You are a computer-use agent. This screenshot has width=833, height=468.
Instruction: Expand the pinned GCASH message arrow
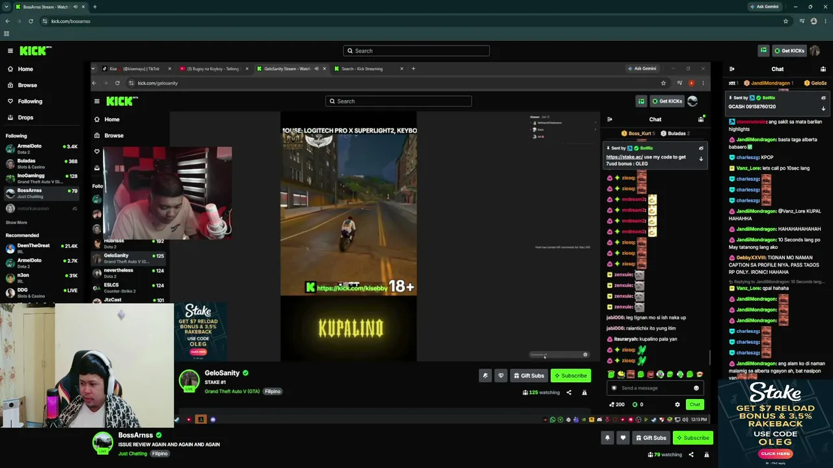(x=823, y=109)
